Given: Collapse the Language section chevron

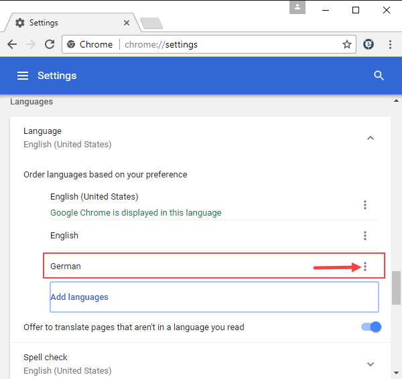Looking at the screenshot, I should click(371, 138).
